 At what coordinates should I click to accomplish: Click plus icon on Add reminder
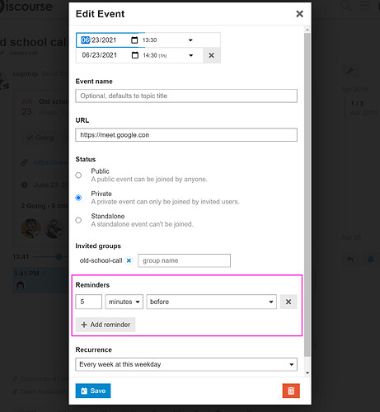click(x=84, y=325)
